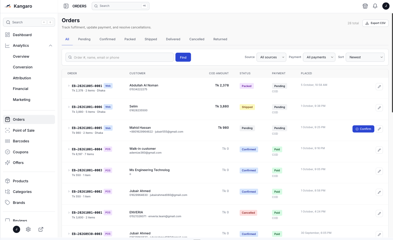Image resolution: width=393 pixels, height=240 pixels.
Task: Switch to the Cancelled tab
Action: [x=197, y=39]
